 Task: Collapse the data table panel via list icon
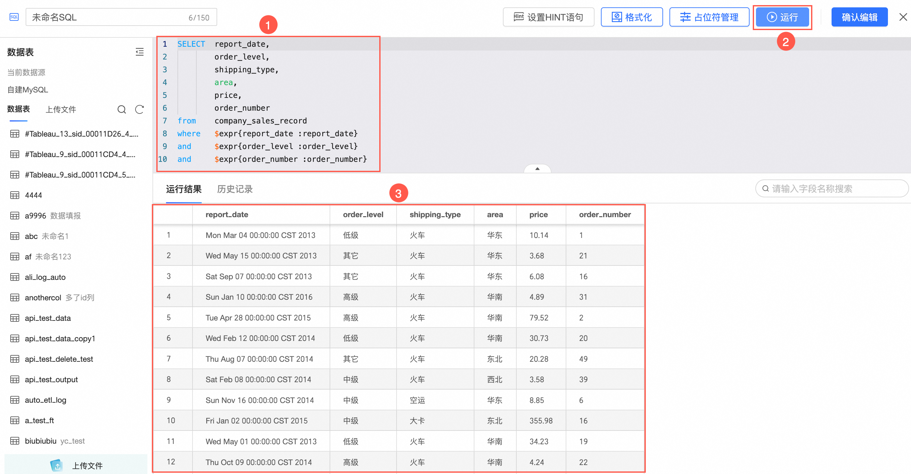click(x=139, y=52)
